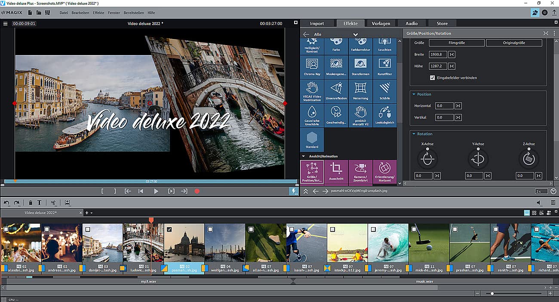Viewport: 559px width, 302px height.
Task: Reset the Horizontal position value
Action: [x=458, y=106]
